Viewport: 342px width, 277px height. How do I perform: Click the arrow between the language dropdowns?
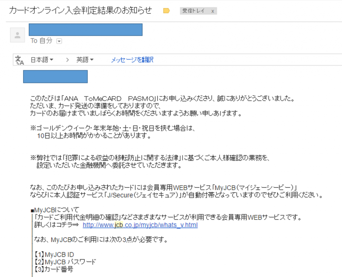point(67,60)
